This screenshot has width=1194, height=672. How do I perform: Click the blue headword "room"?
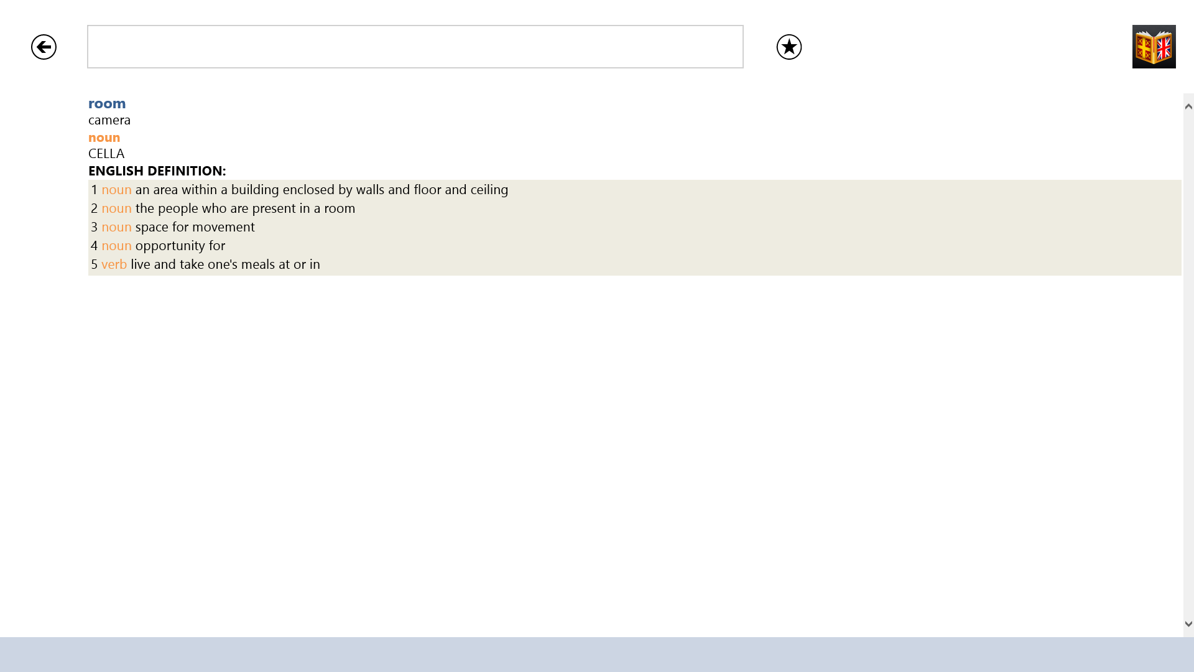point(107,103)
